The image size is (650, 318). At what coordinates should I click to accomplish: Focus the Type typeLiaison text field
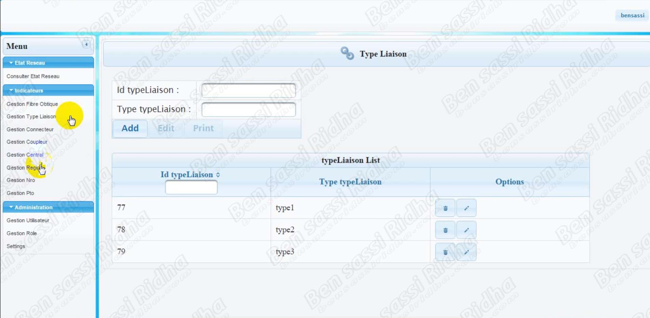coord(248,110)
